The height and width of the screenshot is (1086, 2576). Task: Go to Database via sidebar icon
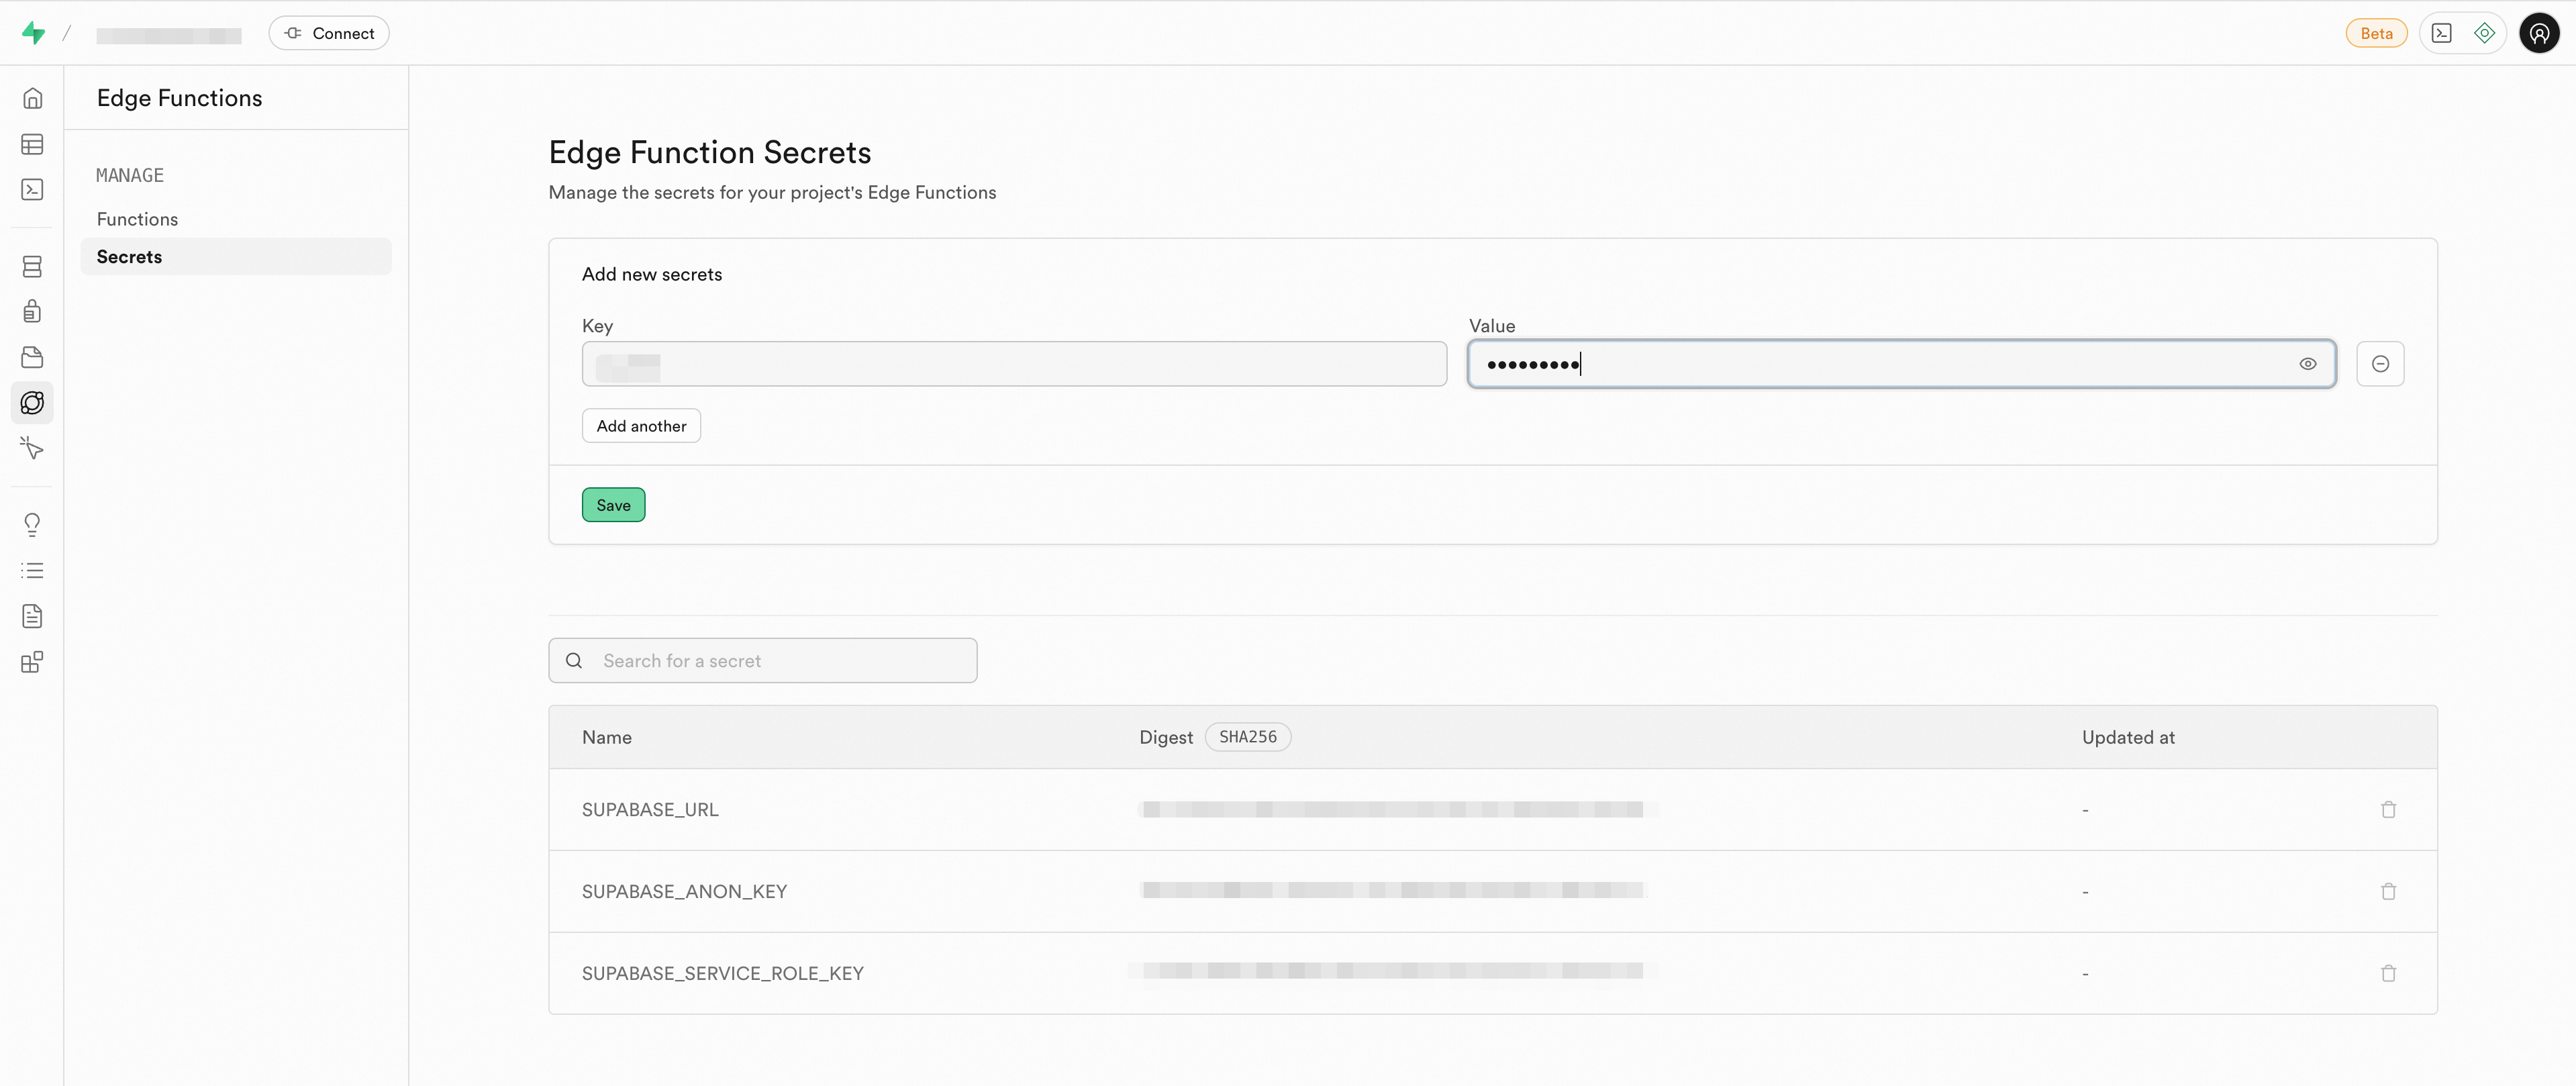(x=32, y=266)
